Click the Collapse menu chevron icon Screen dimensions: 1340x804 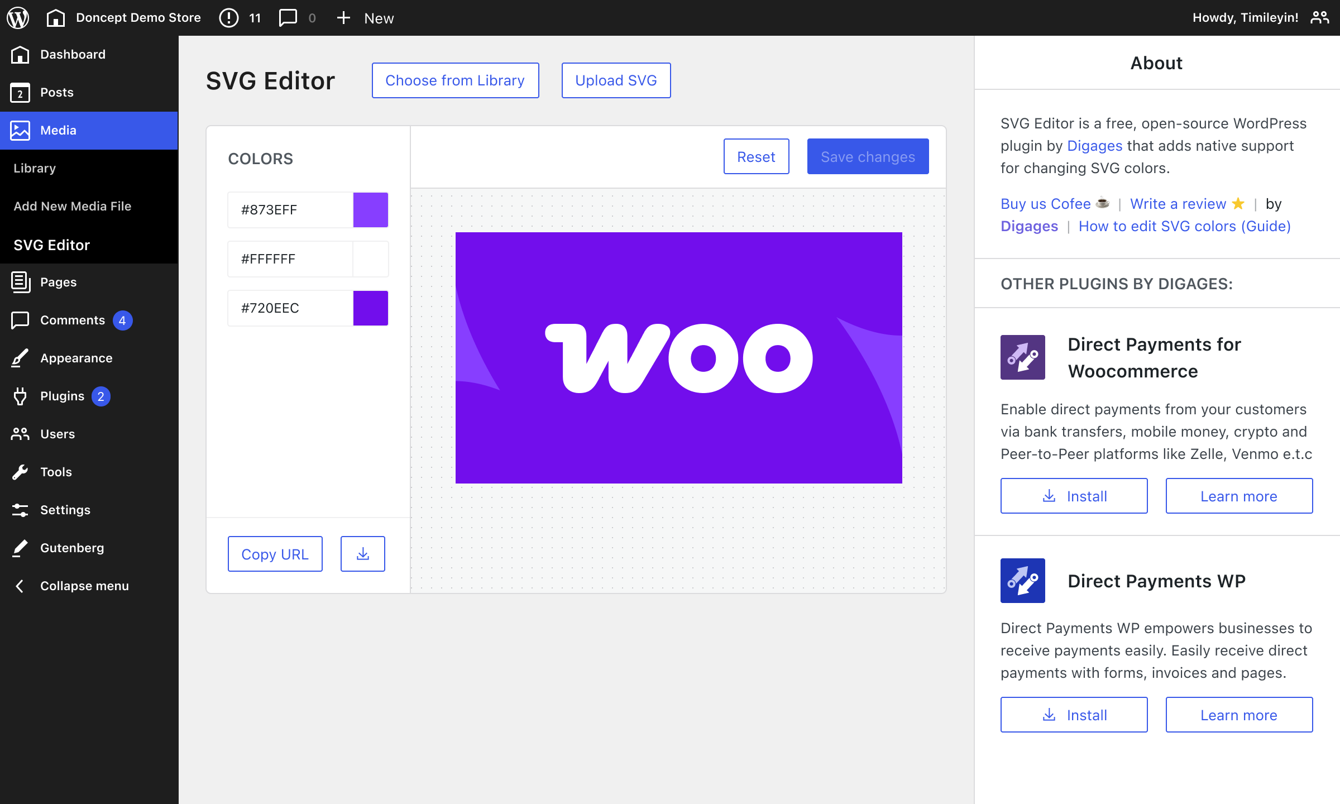[20, 586]
